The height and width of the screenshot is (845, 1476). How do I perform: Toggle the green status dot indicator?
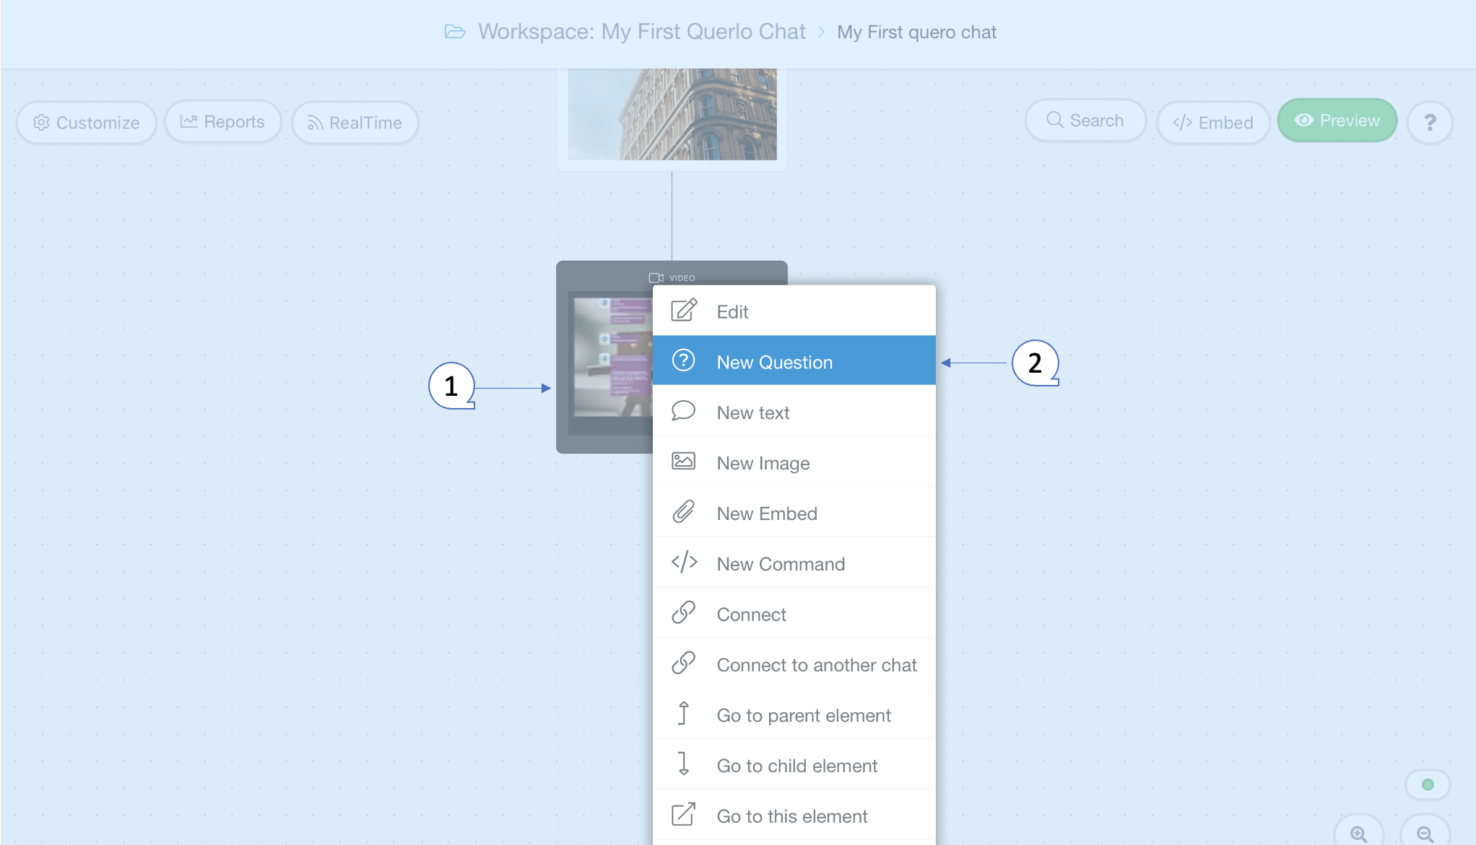pyautogui.click(x=1428, y=784)
